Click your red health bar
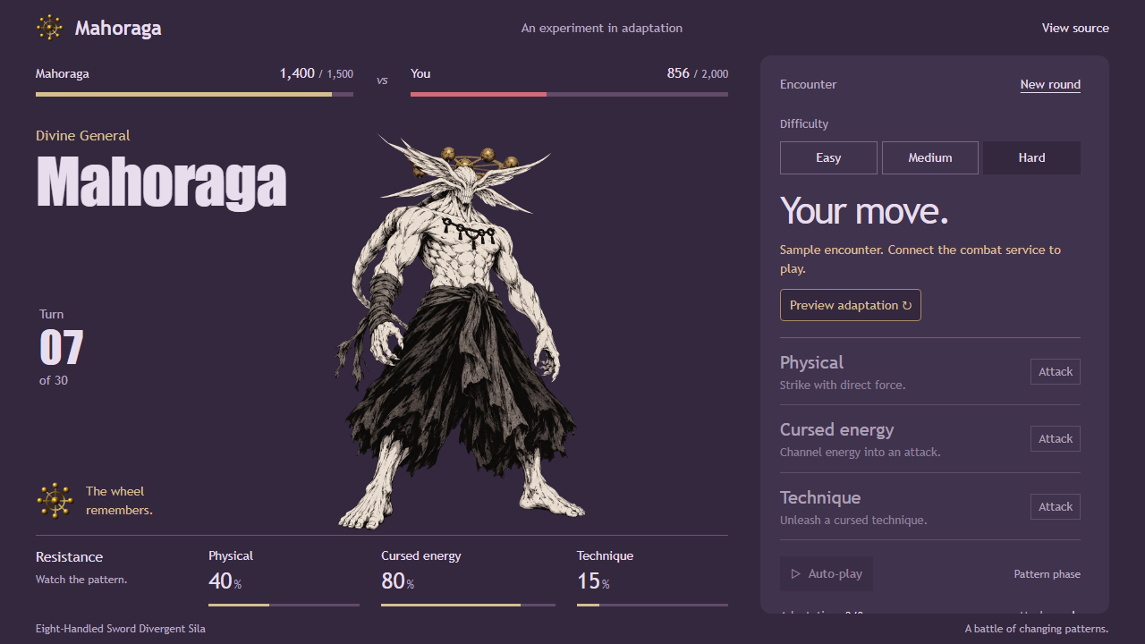1145x644 pixels. (569, 94)
